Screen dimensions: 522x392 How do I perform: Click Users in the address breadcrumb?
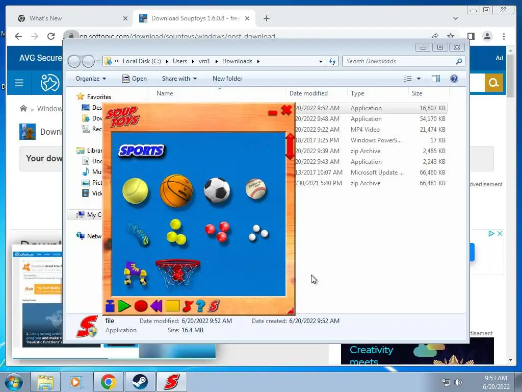pos(180,61)
